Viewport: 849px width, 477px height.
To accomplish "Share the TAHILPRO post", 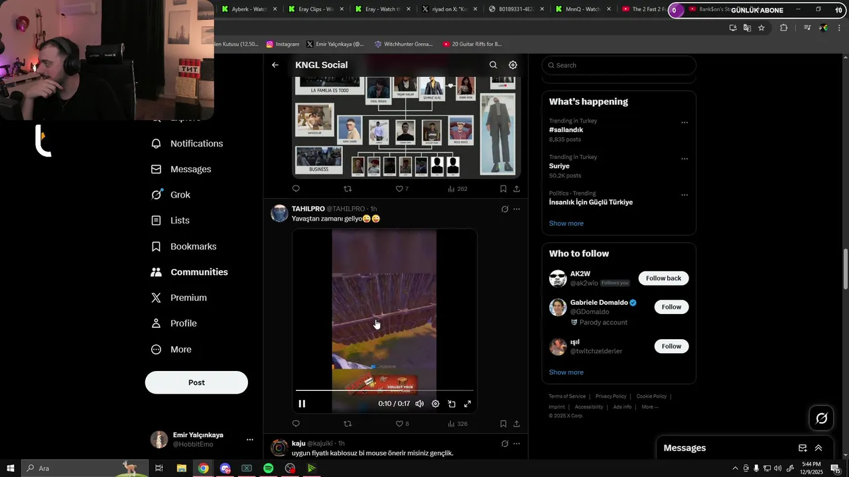I will point(517,423).
